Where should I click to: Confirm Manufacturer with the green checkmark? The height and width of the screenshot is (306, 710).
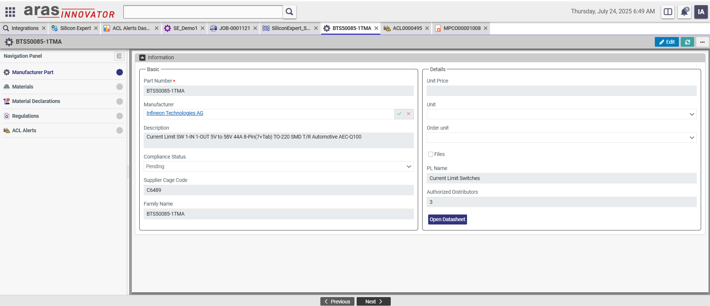point(399,114)
